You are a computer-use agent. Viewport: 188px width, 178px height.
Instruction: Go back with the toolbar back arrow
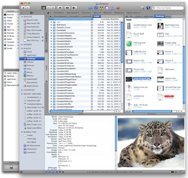click(x=23, y=8)
